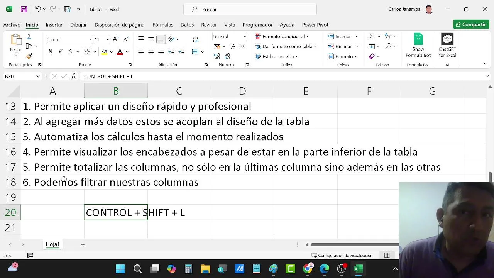Screen dimensions: 494x278
Task: Open the Archivo menu
Action: 12,25
